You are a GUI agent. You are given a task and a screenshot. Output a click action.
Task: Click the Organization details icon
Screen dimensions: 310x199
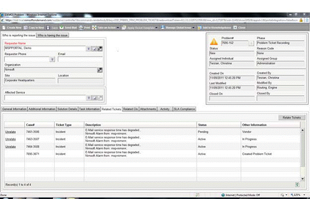click(100, 70)
